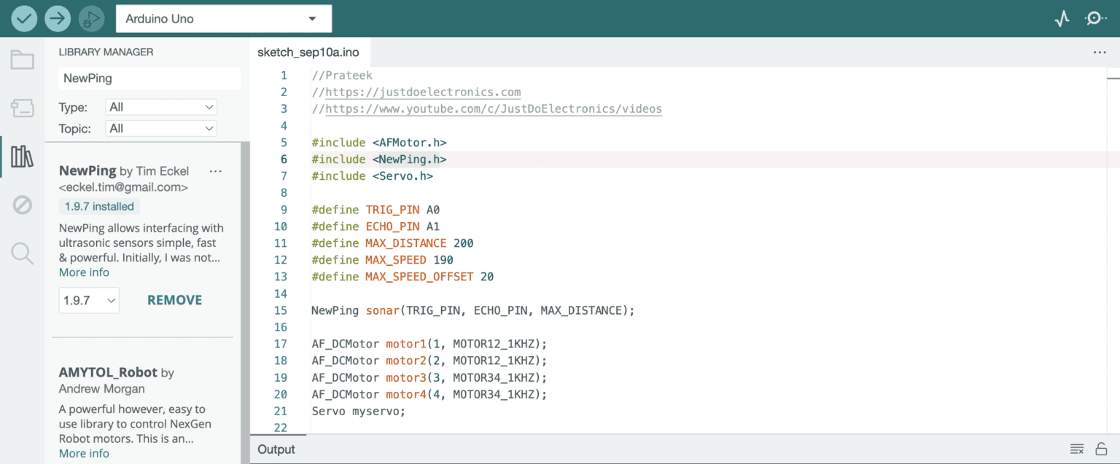Open the Search sidebar panel
Screen dimensions: 1120x464
tap(22, 253)
